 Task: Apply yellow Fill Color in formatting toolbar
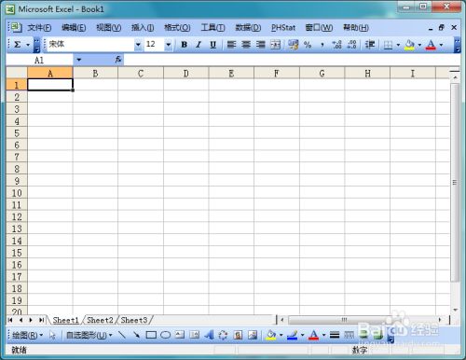coord(409,45)
